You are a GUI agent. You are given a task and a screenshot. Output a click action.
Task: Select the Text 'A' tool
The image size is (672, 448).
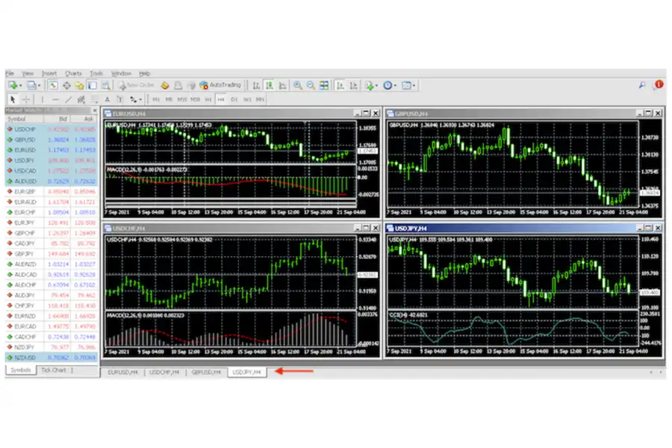(x=107, y=99)
